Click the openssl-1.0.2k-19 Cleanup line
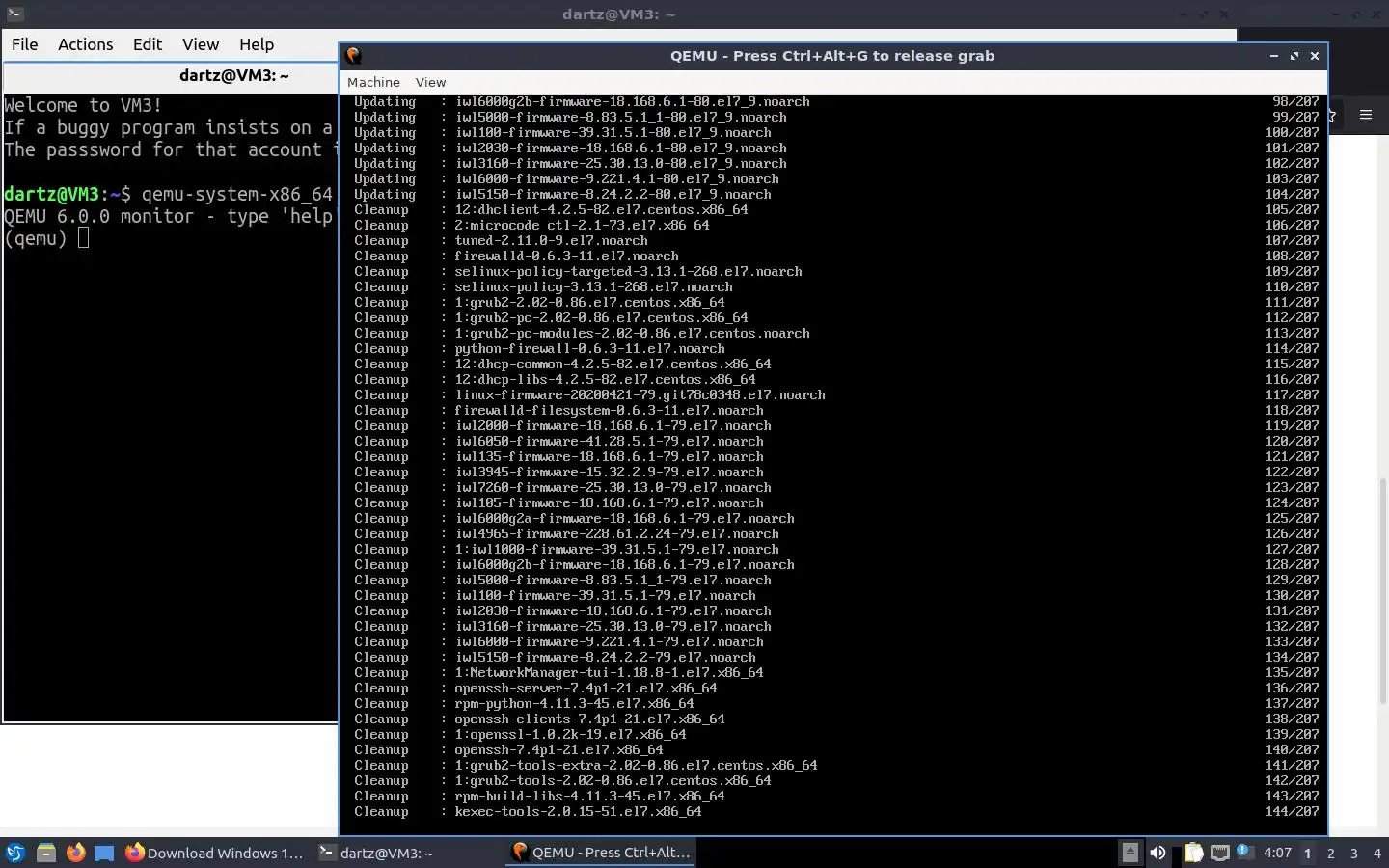The image size is (1389, 868). 836,735
